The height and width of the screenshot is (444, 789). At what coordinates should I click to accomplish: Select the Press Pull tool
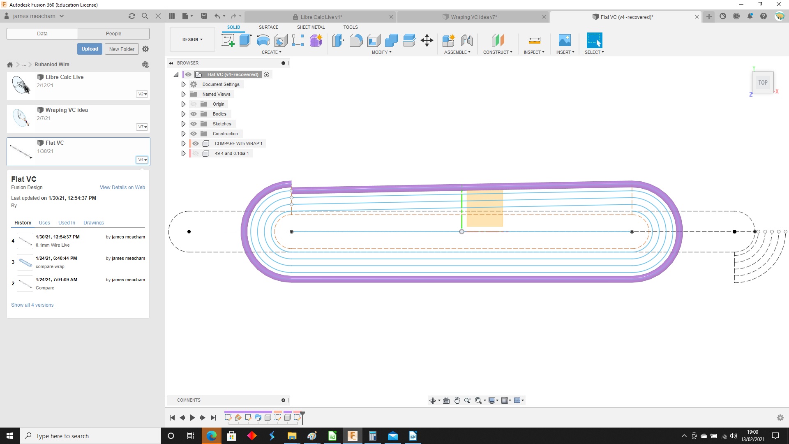click(x=338, y=40)
